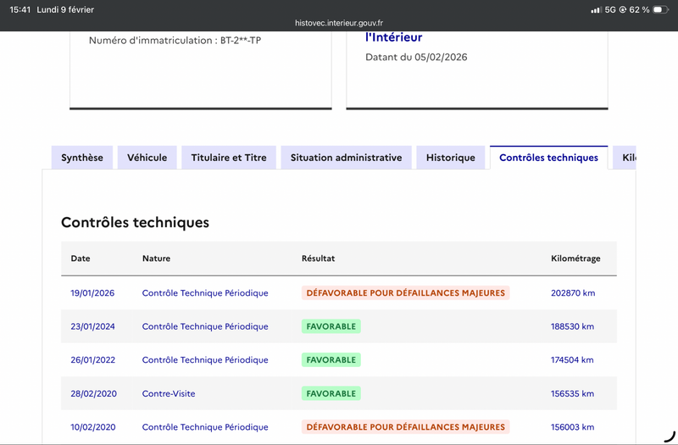Open the Titulaire et Titre tab
The height and width of the screenshot is (445, 678).
[229, 158]
